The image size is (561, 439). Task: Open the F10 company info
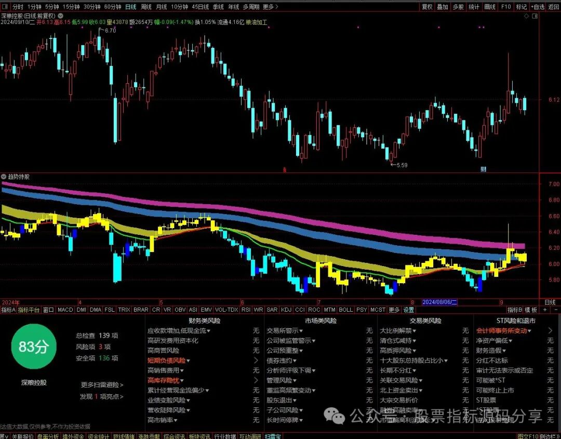(x=506, y=7)
